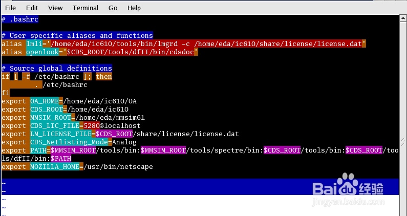Open the Terminal menu
Viewport: 407px width, 216px height.
coord(85,8)
